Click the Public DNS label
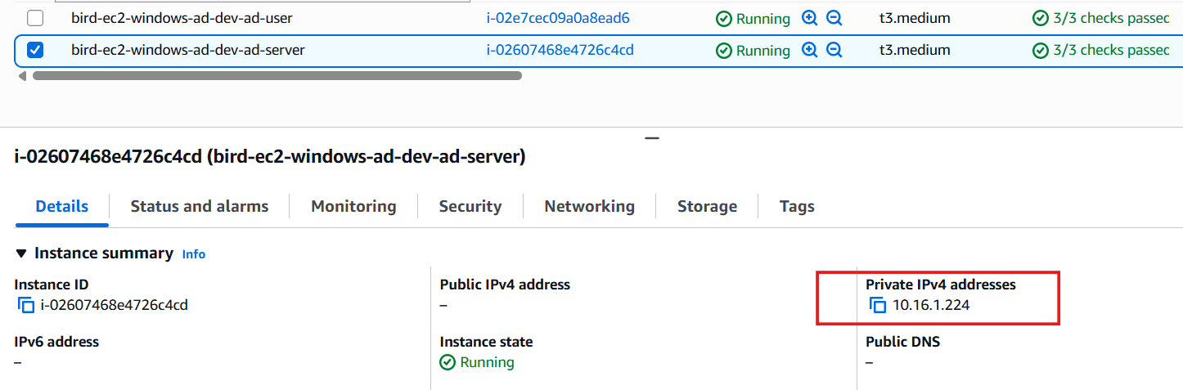 tap(903, 342)
